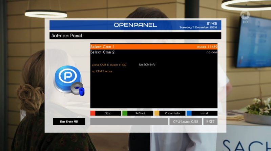Click the green ReStart color key

point(125,113)
